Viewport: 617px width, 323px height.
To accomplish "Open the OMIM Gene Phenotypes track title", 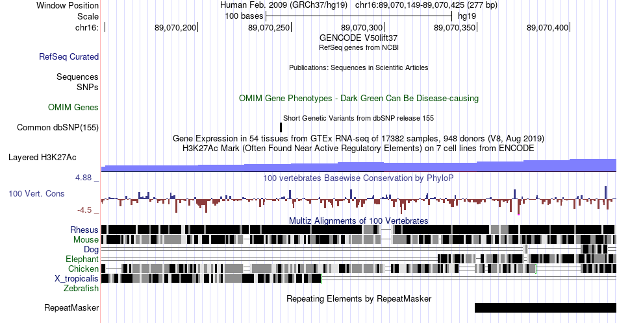I will [359, 98].
